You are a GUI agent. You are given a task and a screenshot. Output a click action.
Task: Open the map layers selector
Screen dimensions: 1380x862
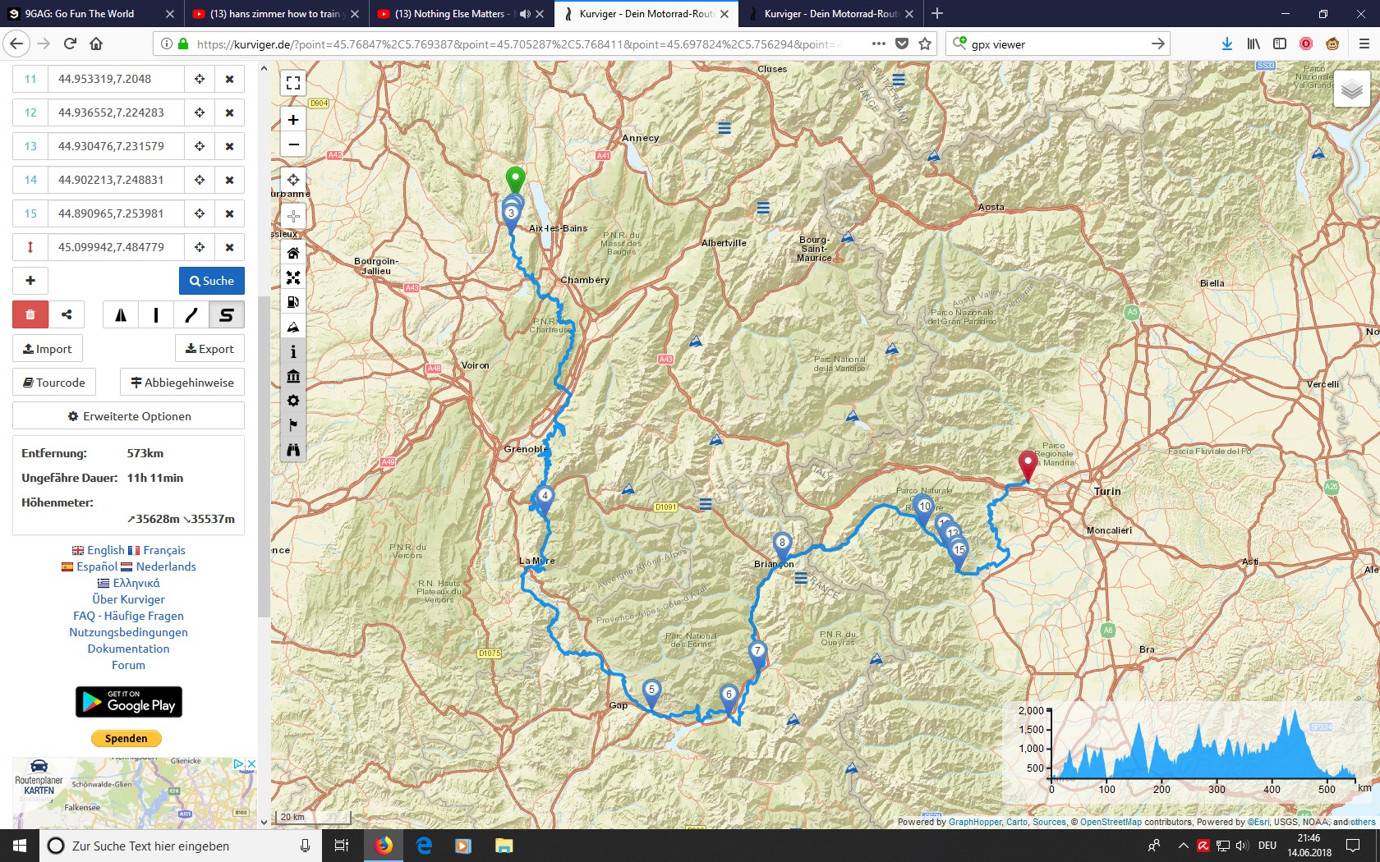coord(1351,89)
